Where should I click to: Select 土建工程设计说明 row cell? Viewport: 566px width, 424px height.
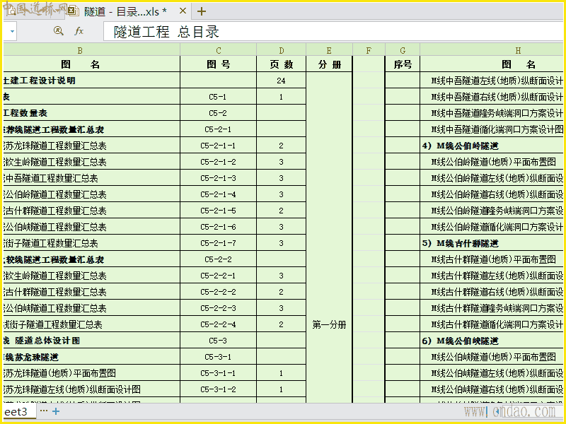92,81
